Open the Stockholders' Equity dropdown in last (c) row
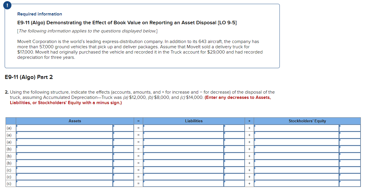This screenshot has height=196, width=379. click(x=296, y=184)
